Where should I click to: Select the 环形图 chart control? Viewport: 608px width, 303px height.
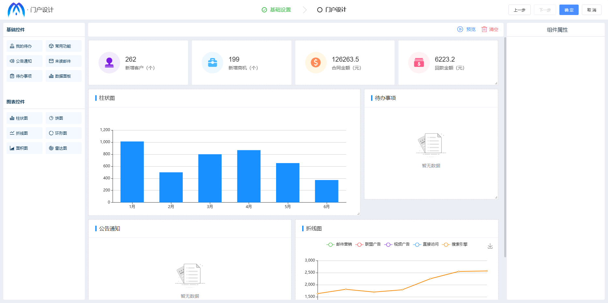tap(64, 133)
